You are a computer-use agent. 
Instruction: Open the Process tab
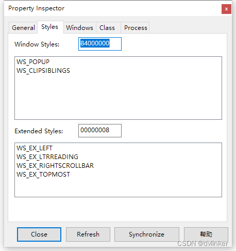click(x=136, y=27)
